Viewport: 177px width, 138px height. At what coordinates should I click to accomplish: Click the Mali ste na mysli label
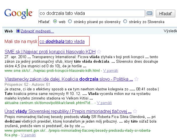[21, 42]
